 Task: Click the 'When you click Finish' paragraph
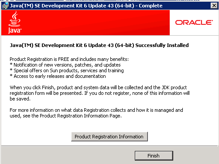(99, 93)
